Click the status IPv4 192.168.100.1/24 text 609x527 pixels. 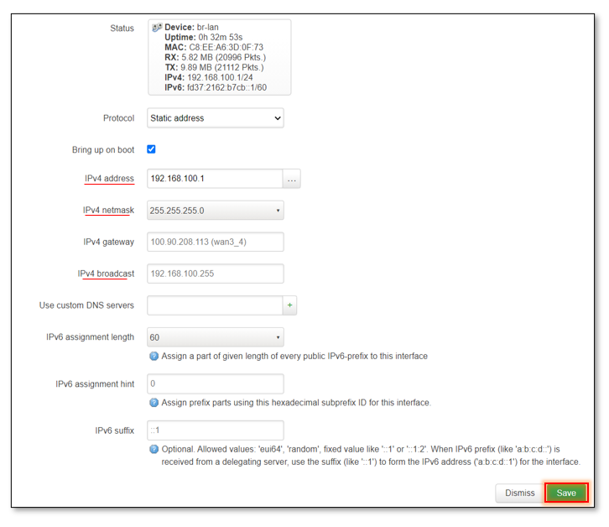click(x=209, y=77)
